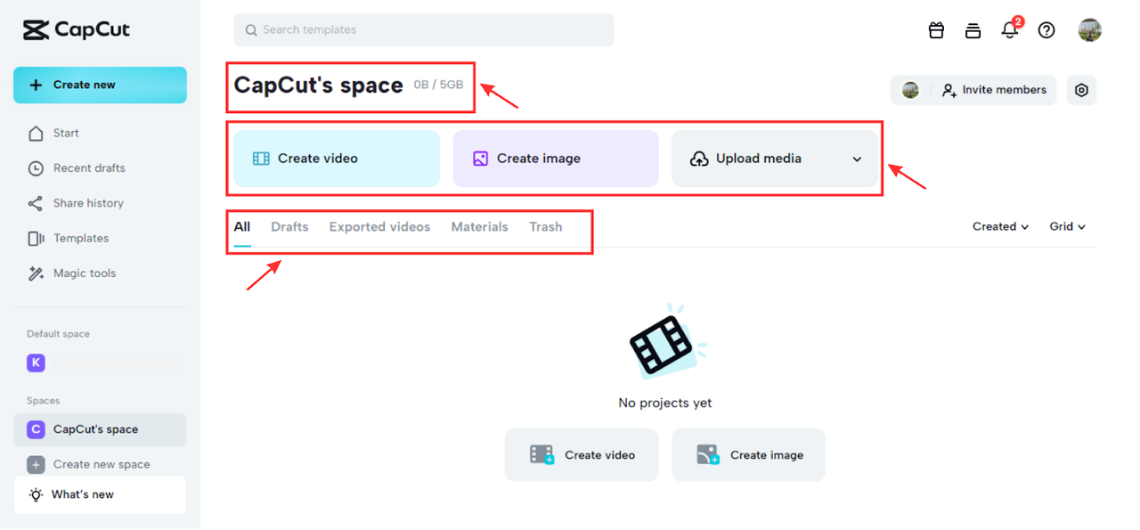This screenshot has width=1140, height=530.
Task: Switch to the Exported videos tab
Action: (379, 227)
